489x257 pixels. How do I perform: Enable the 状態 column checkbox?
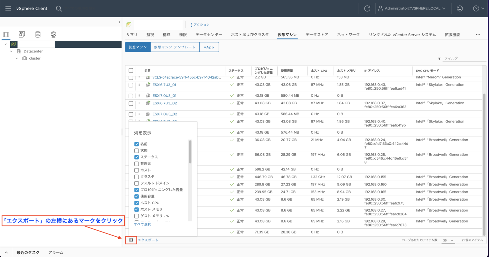(x=137, y=150)
